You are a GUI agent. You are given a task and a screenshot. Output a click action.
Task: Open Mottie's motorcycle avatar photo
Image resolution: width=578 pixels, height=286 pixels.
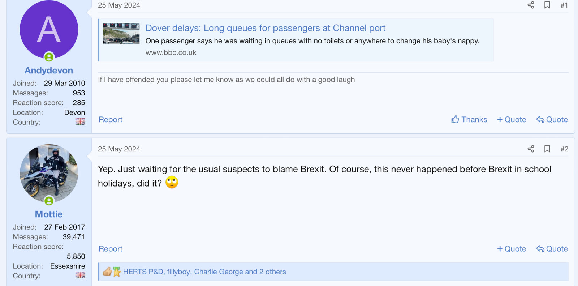(x=49, y=173)
